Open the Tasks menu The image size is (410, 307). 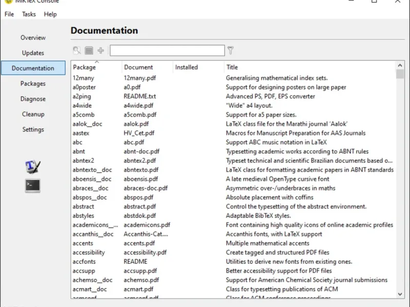tap(29, 14)
